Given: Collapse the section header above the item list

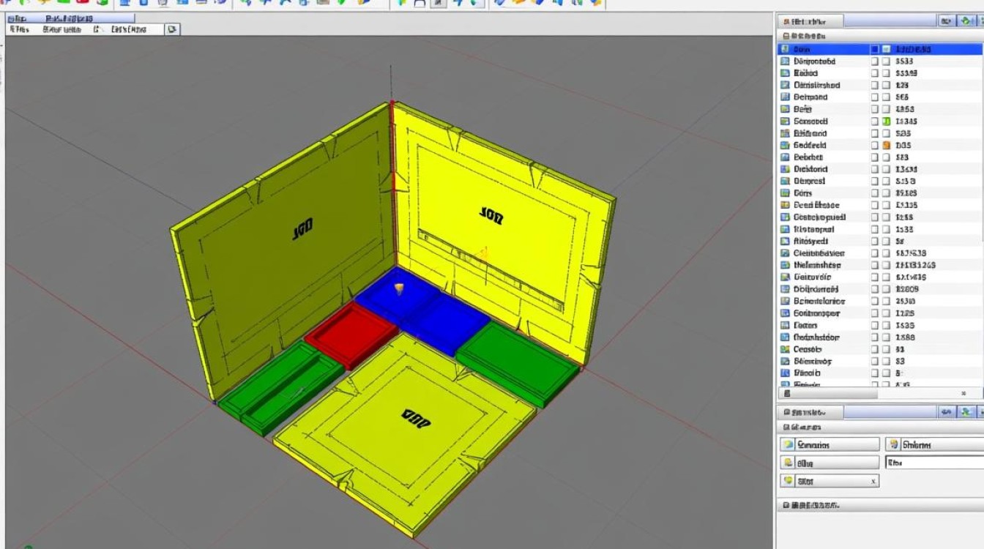Looking at the screenshot, I should [x=786, y=36].
